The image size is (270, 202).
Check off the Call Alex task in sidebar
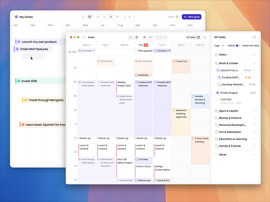pos(218,99)
